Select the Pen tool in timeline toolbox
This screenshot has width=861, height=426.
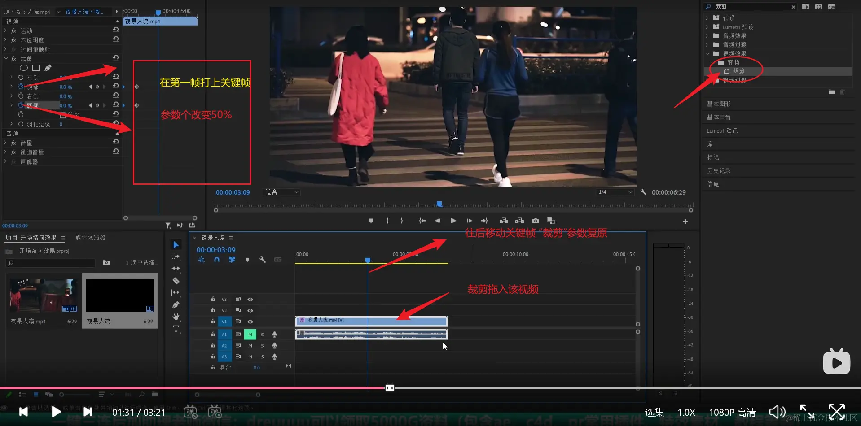(x=176, y=305)
